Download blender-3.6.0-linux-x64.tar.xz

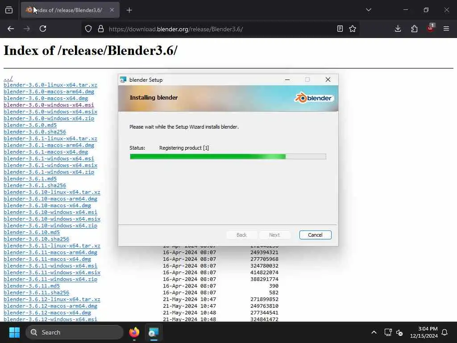click(50, 85)
